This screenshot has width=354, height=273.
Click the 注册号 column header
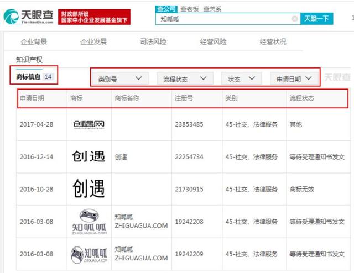point(184,98)
